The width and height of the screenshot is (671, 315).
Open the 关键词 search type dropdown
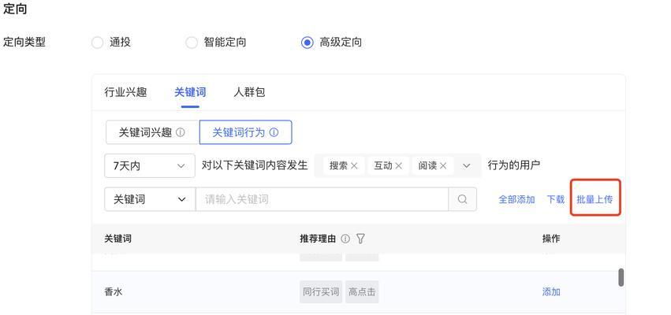click(x=150, y=199)
